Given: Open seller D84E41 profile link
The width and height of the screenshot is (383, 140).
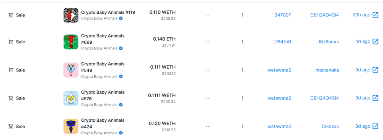Looking at the screenshot, I should coord(283,42).
